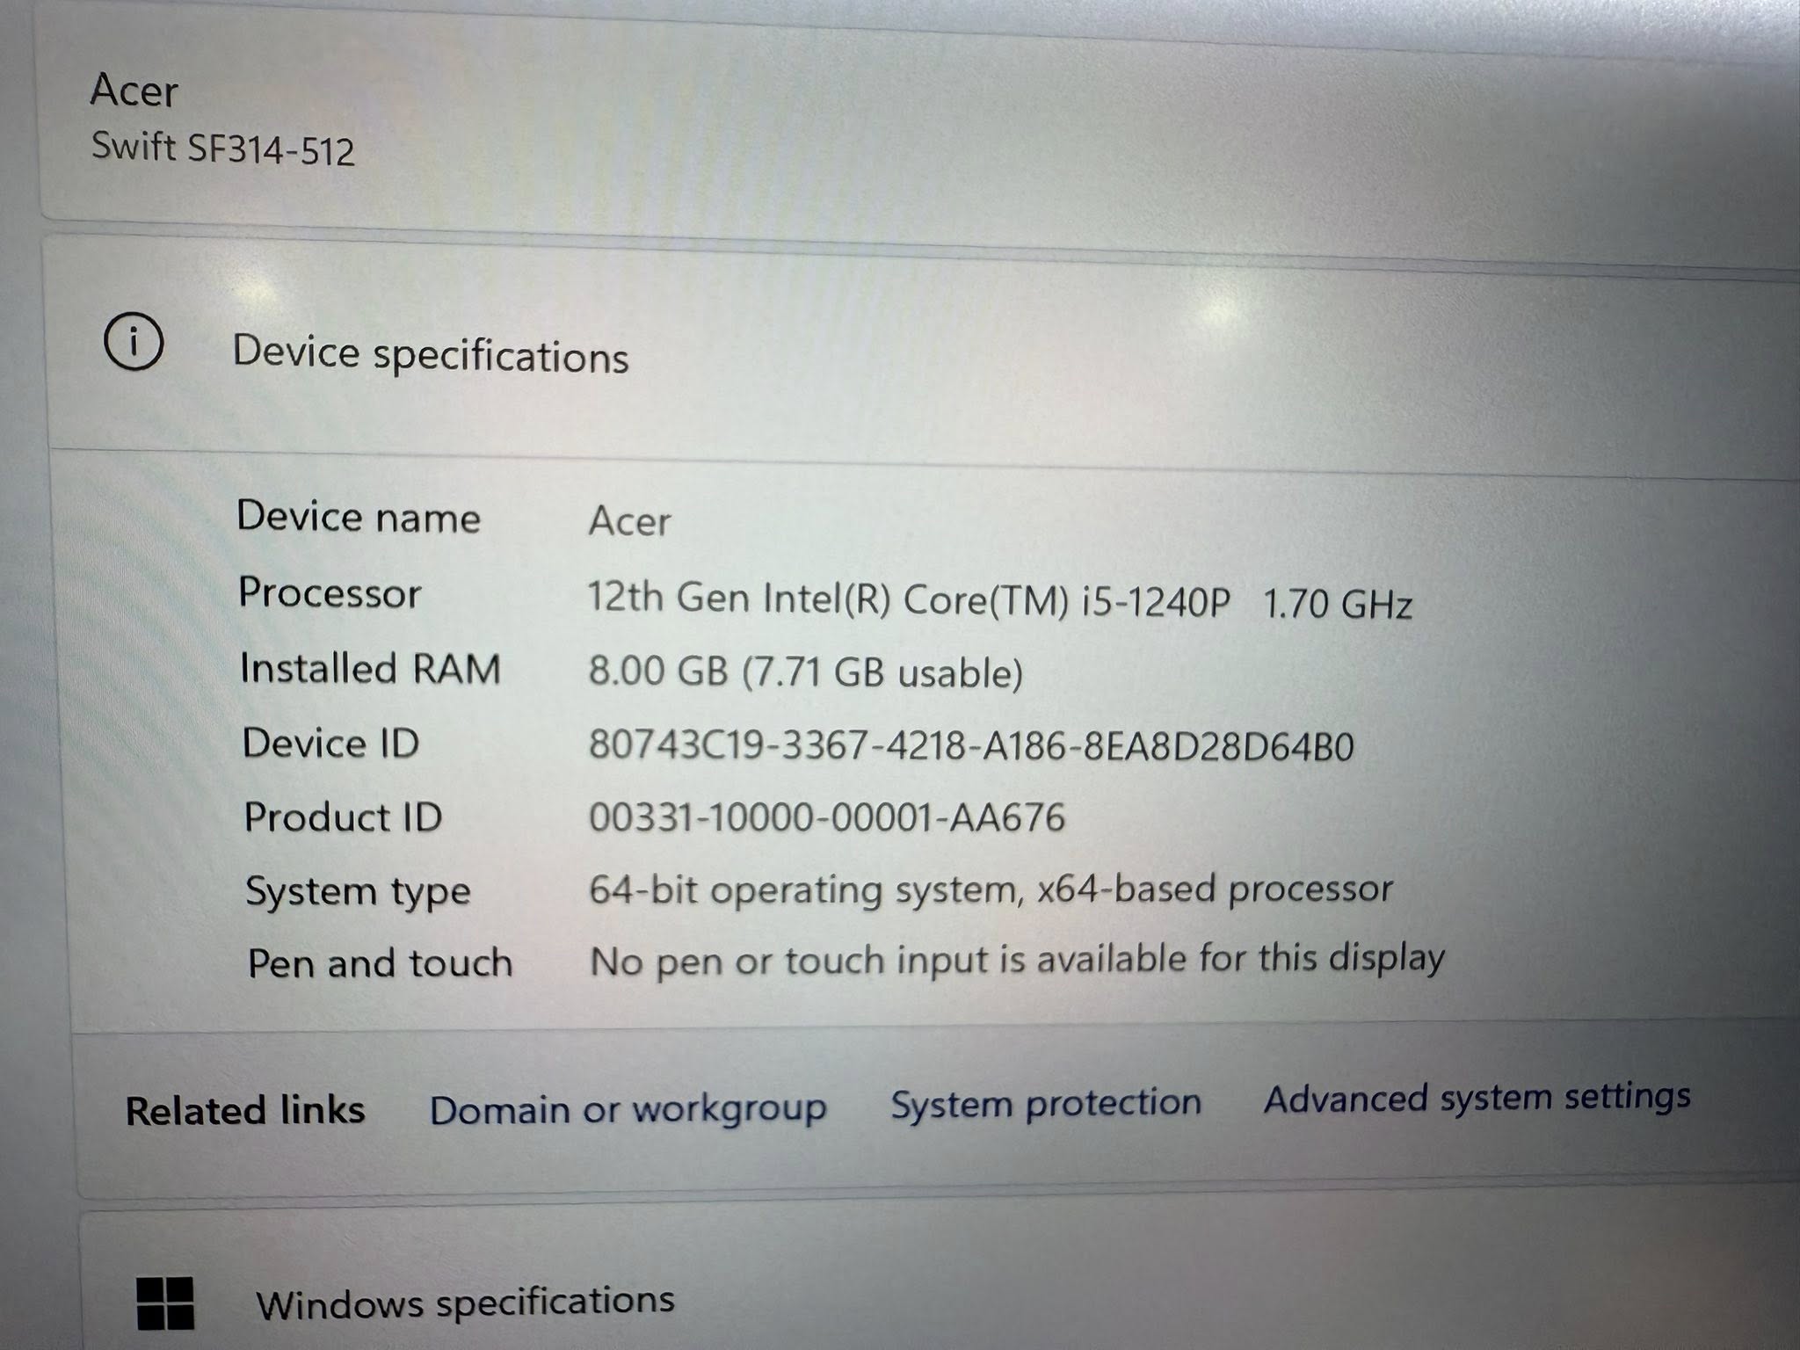
Task: Click the Device name label
Action: pyautogui.click(x=359, y=517)
